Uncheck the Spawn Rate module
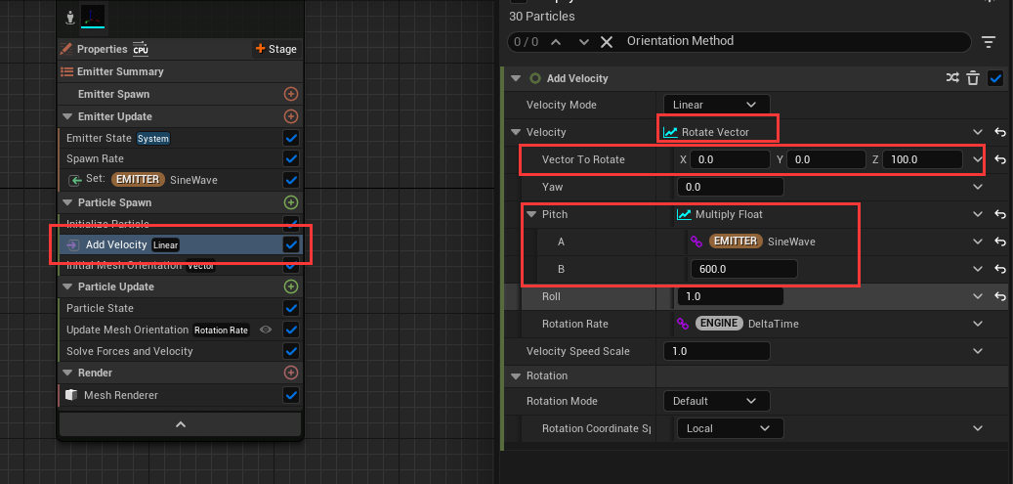Screen dimensions: 1013x484 tap(290, 158)
